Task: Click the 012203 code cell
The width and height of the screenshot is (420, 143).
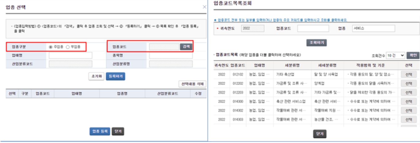Action: click(238, 92)
